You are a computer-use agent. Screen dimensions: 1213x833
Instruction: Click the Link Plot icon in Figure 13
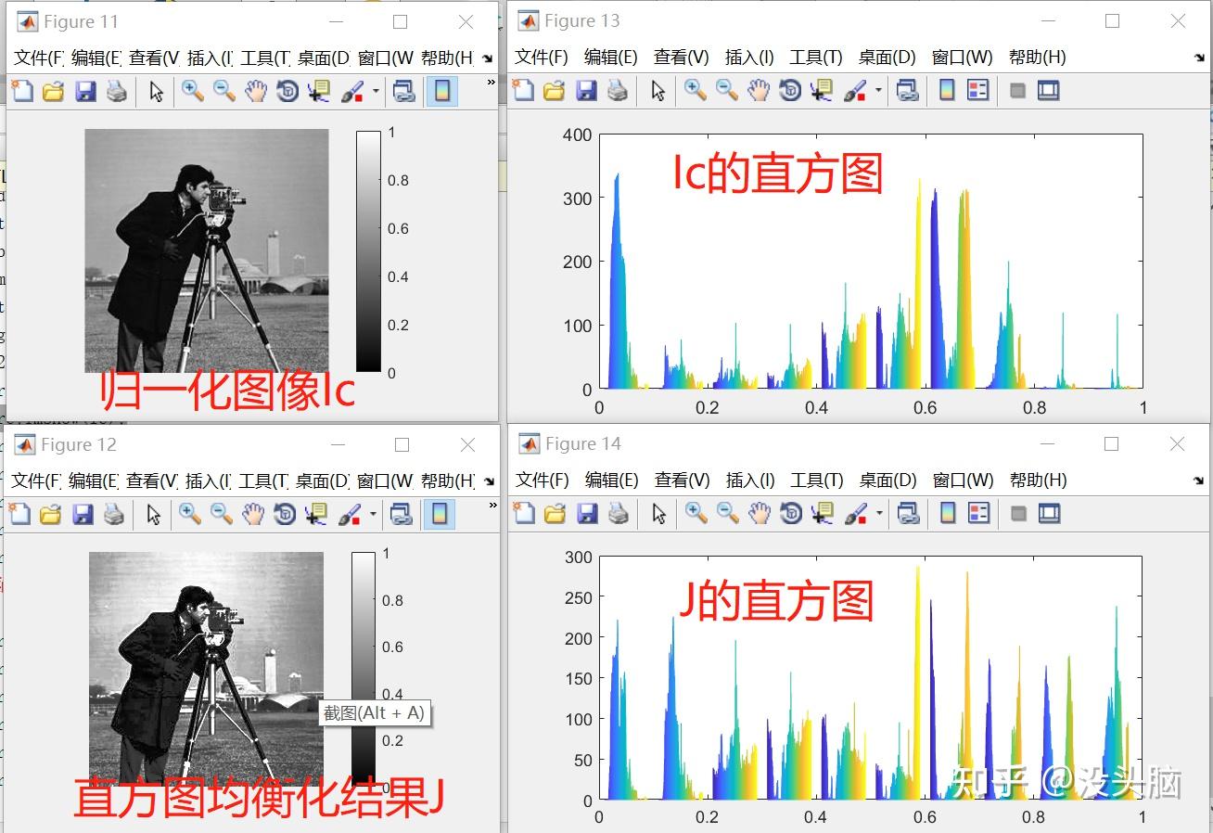click(907, 90)
